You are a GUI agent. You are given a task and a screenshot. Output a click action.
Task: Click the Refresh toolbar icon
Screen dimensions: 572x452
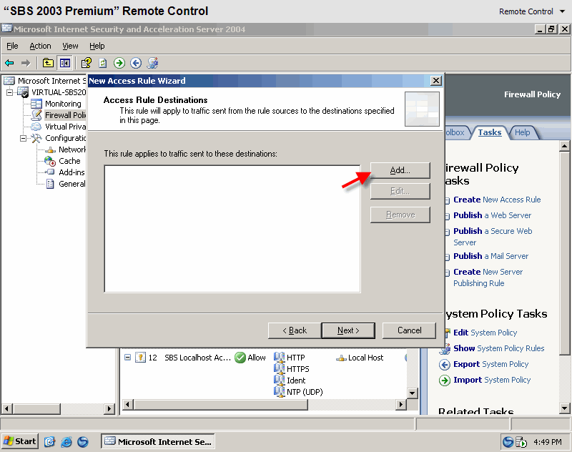click(103, 63)
